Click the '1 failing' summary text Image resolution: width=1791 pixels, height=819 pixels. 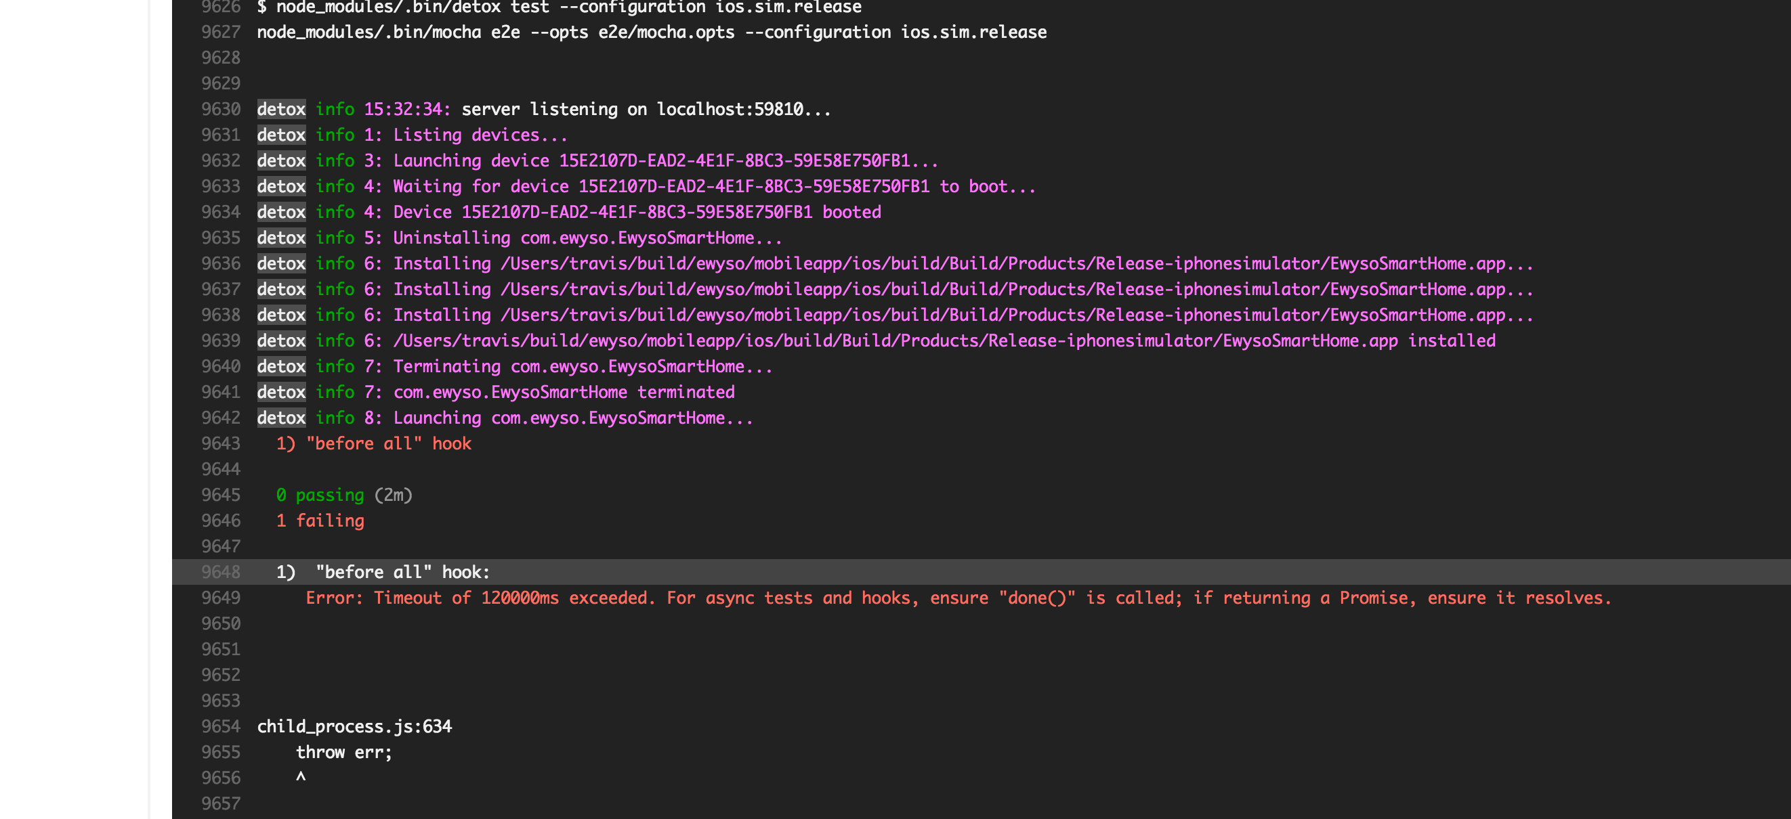320,521
